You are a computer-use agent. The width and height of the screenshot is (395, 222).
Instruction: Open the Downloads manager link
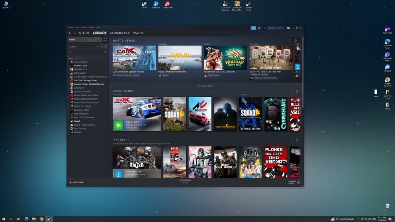185,181
